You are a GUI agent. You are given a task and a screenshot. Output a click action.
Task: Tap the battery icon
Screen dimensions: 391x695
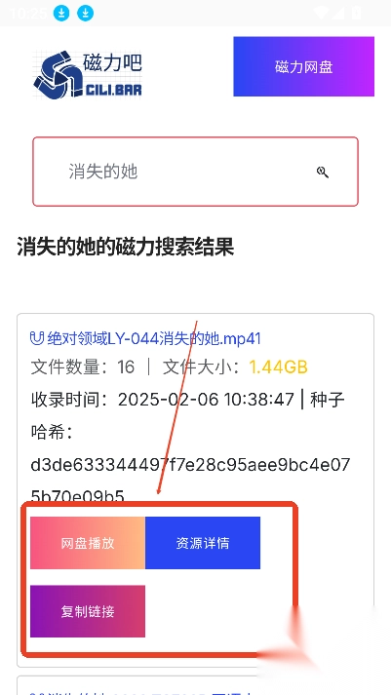[356, 14]
